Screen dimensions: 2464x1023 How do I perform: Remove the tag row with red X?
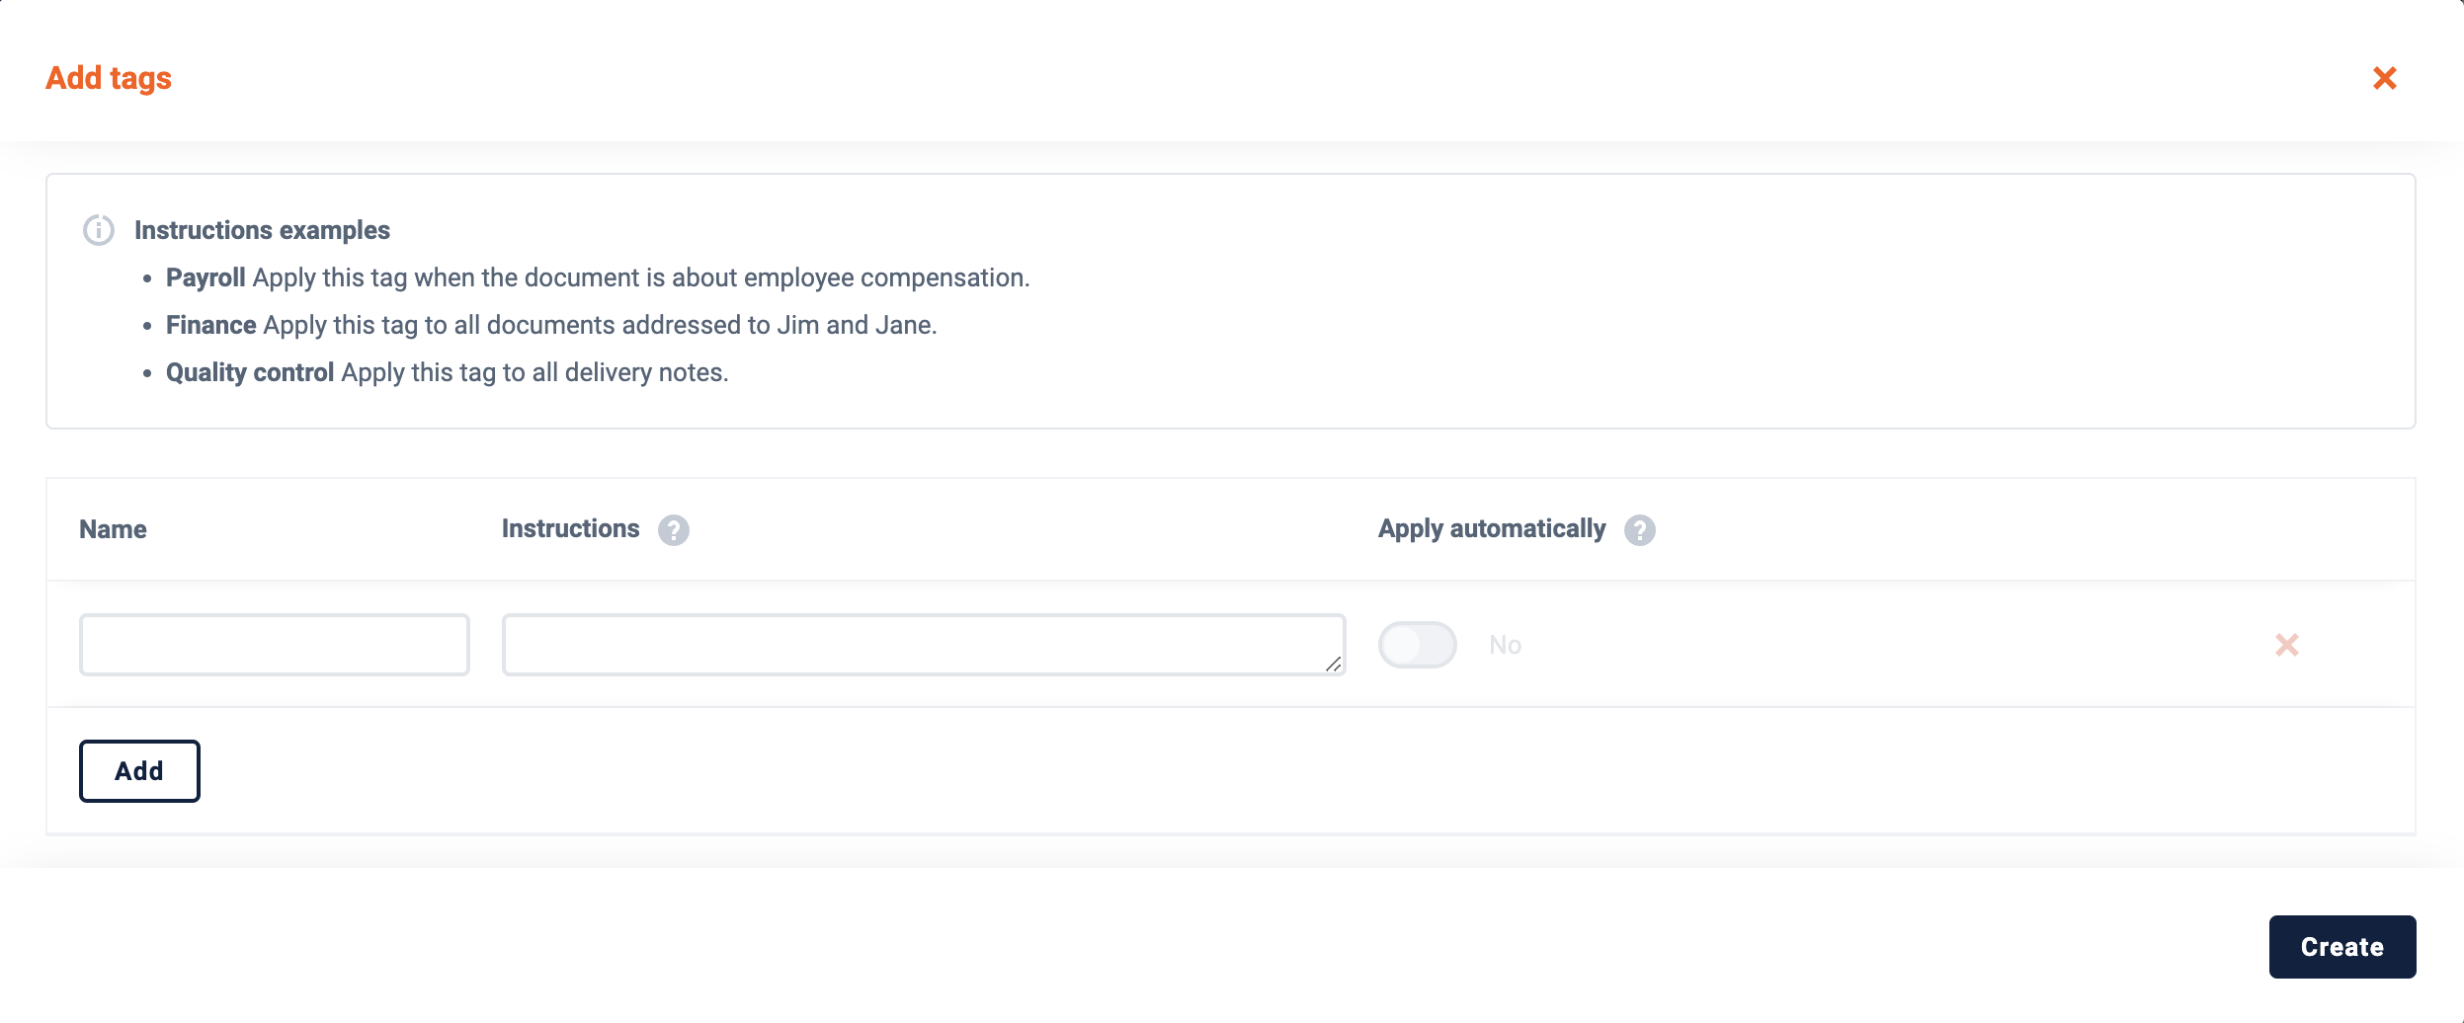pyautogui.click(x=2287, y=645)
